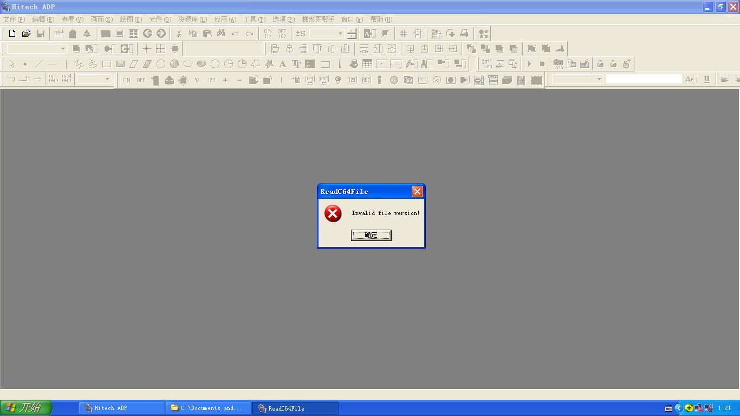Open the 文件 (File) menu
This screenshot has width=740, height=416.
[14, 19]
